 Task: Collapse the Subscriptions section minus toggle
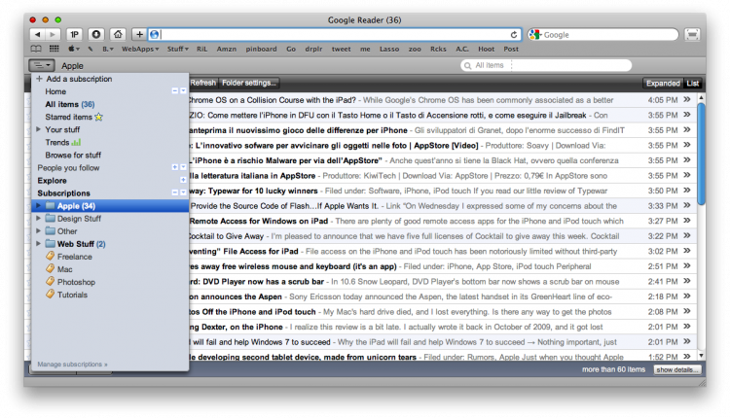(x=175, y=192)
